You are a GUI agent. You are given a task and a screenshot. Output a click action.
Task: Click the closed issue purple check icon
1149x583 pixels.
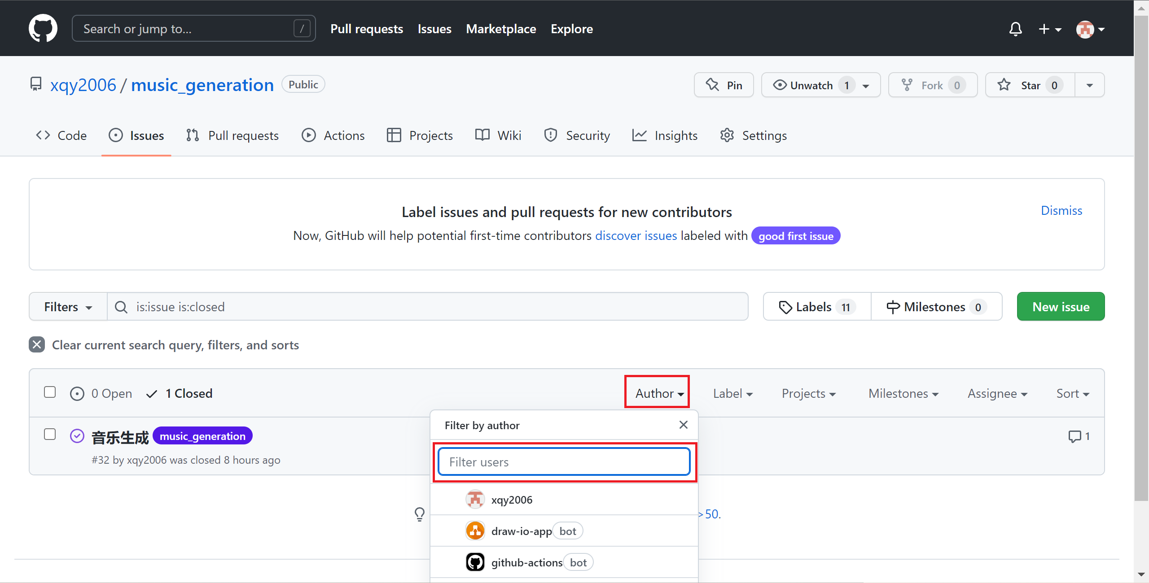[x=77, y=436]
